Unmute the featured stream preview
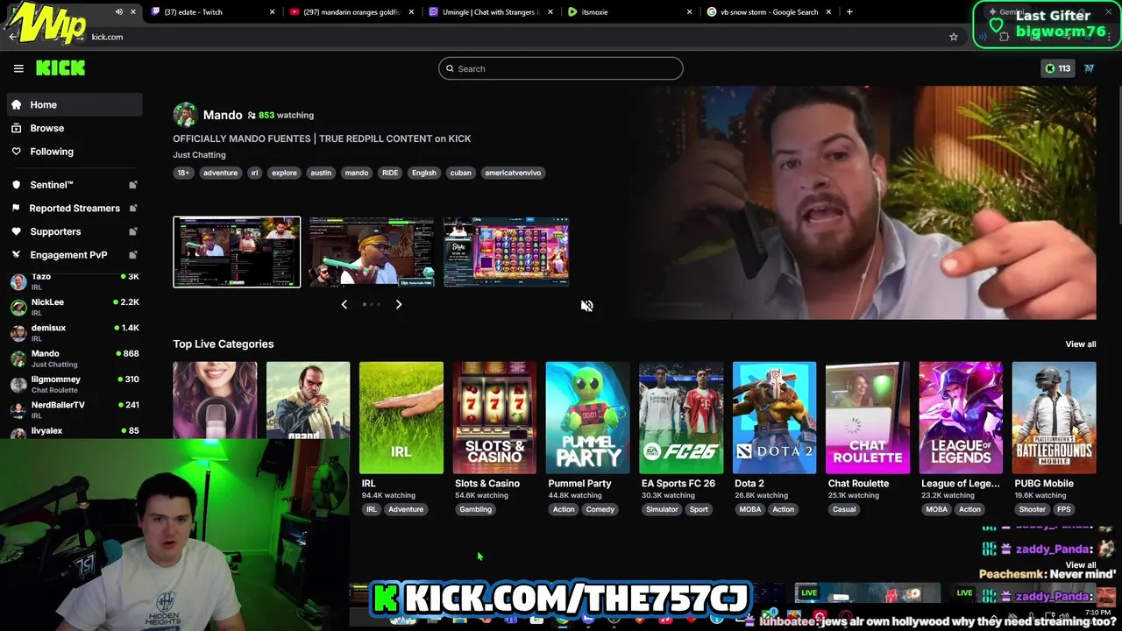The height and width of the screenshot is (631, 1122). click(587, 306)
